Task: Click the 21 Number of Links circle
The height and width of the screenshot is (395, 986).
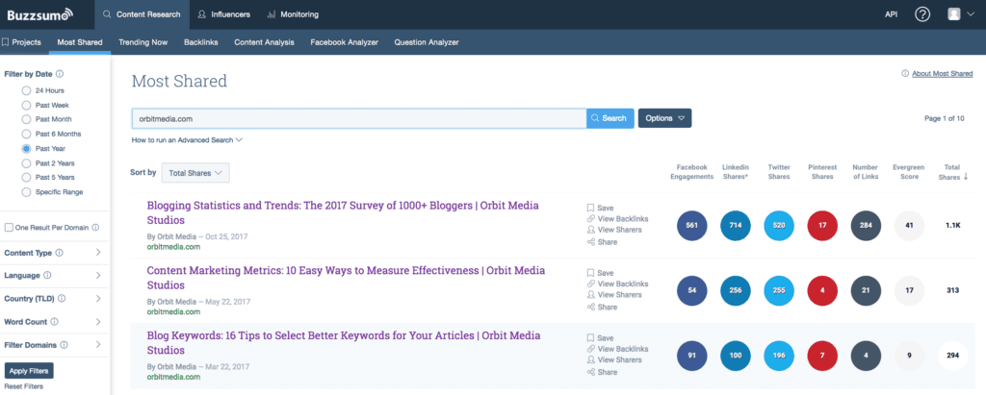Action: click(x=866, y=291)
